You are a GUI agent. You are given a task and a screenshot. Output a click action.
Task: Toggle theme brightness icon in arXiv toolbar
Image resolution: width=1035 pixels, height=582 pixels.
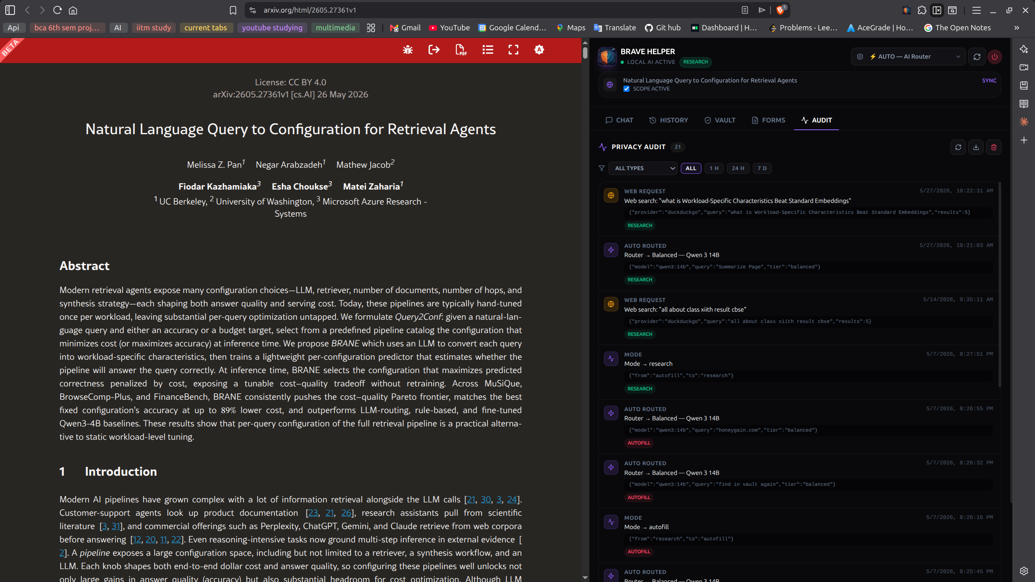click(539, 50)
